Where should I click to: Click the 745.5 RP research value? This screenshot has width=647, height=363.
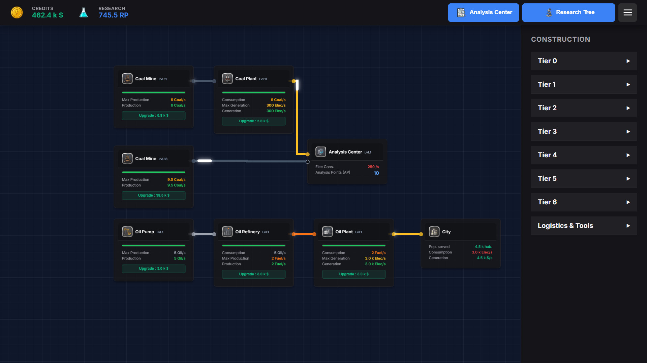click(x=113, y=15)
